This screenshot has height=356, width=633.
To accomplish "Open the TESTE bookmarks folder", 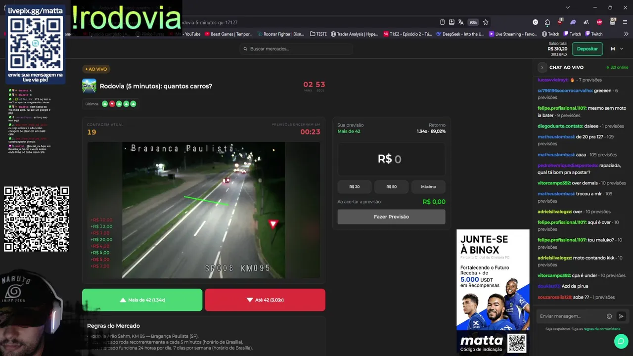I will tap(318, 34).
